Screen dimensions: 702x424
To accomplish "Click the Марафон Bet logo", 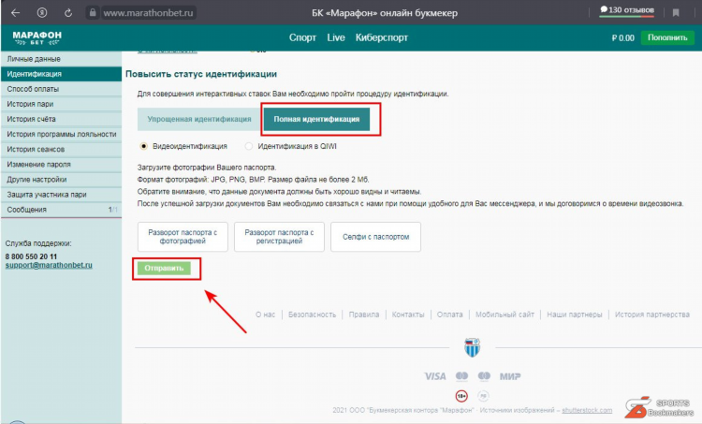I will (37, 38).
